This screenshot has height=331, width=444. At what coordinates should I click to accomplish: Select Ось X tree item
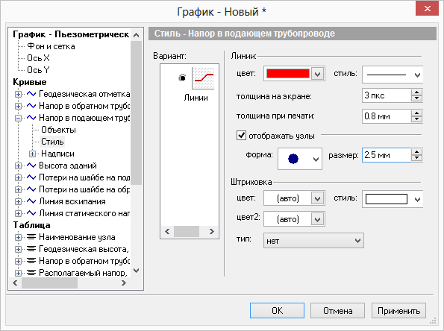[x=38, y=58]
